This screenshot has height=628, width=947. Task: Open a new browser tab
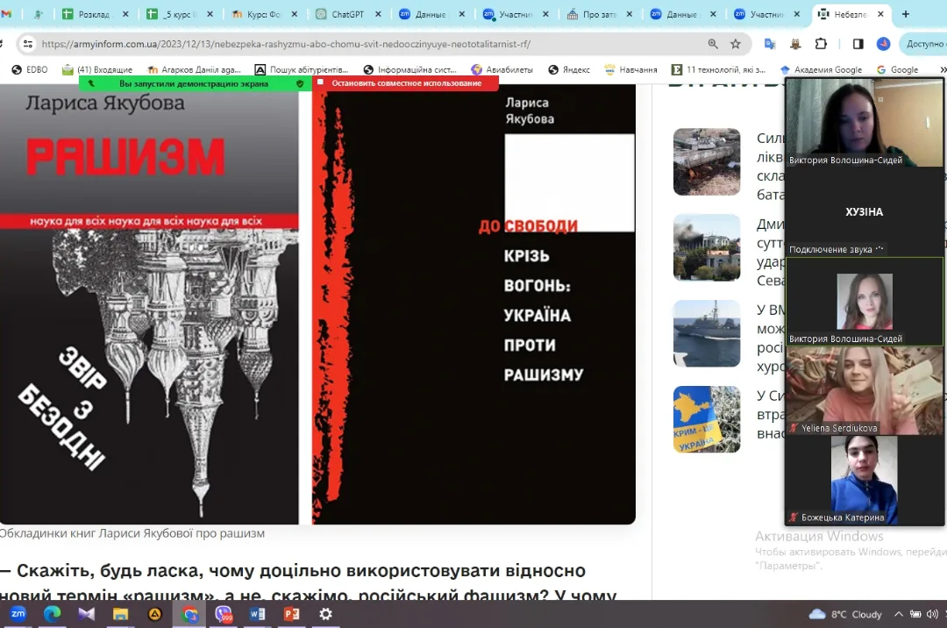click(x=906, y=14)
